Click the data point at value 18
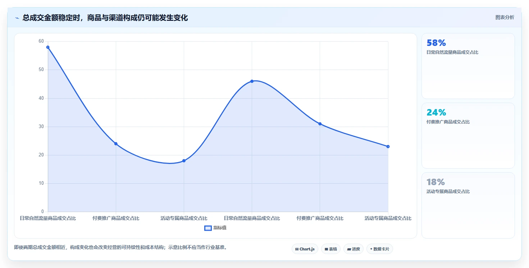The height and width of the screenshot is (268, 529). 184,161
